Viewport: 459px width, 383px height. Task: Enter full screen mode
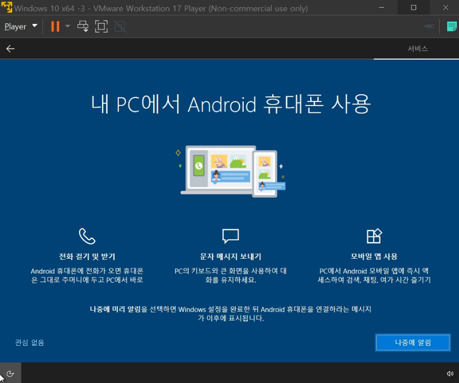pyautogui.click(x=101, y=26)
